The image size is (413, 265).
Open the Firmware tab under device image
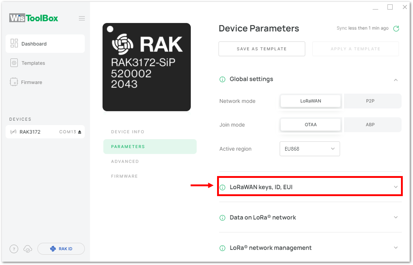tap(124, 176)
